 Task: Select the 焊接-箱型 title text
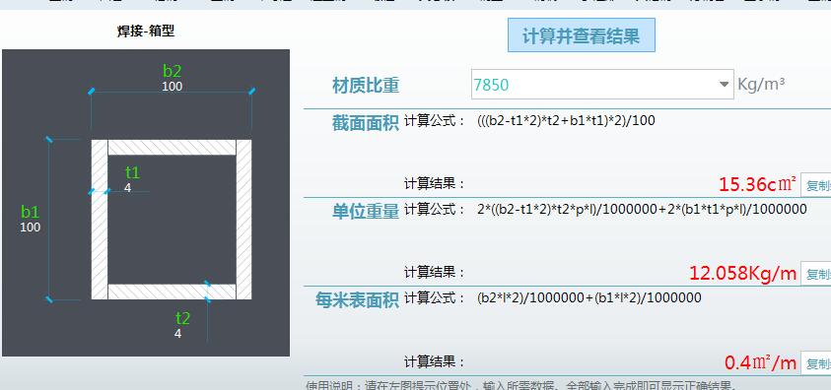click(146, 32)
